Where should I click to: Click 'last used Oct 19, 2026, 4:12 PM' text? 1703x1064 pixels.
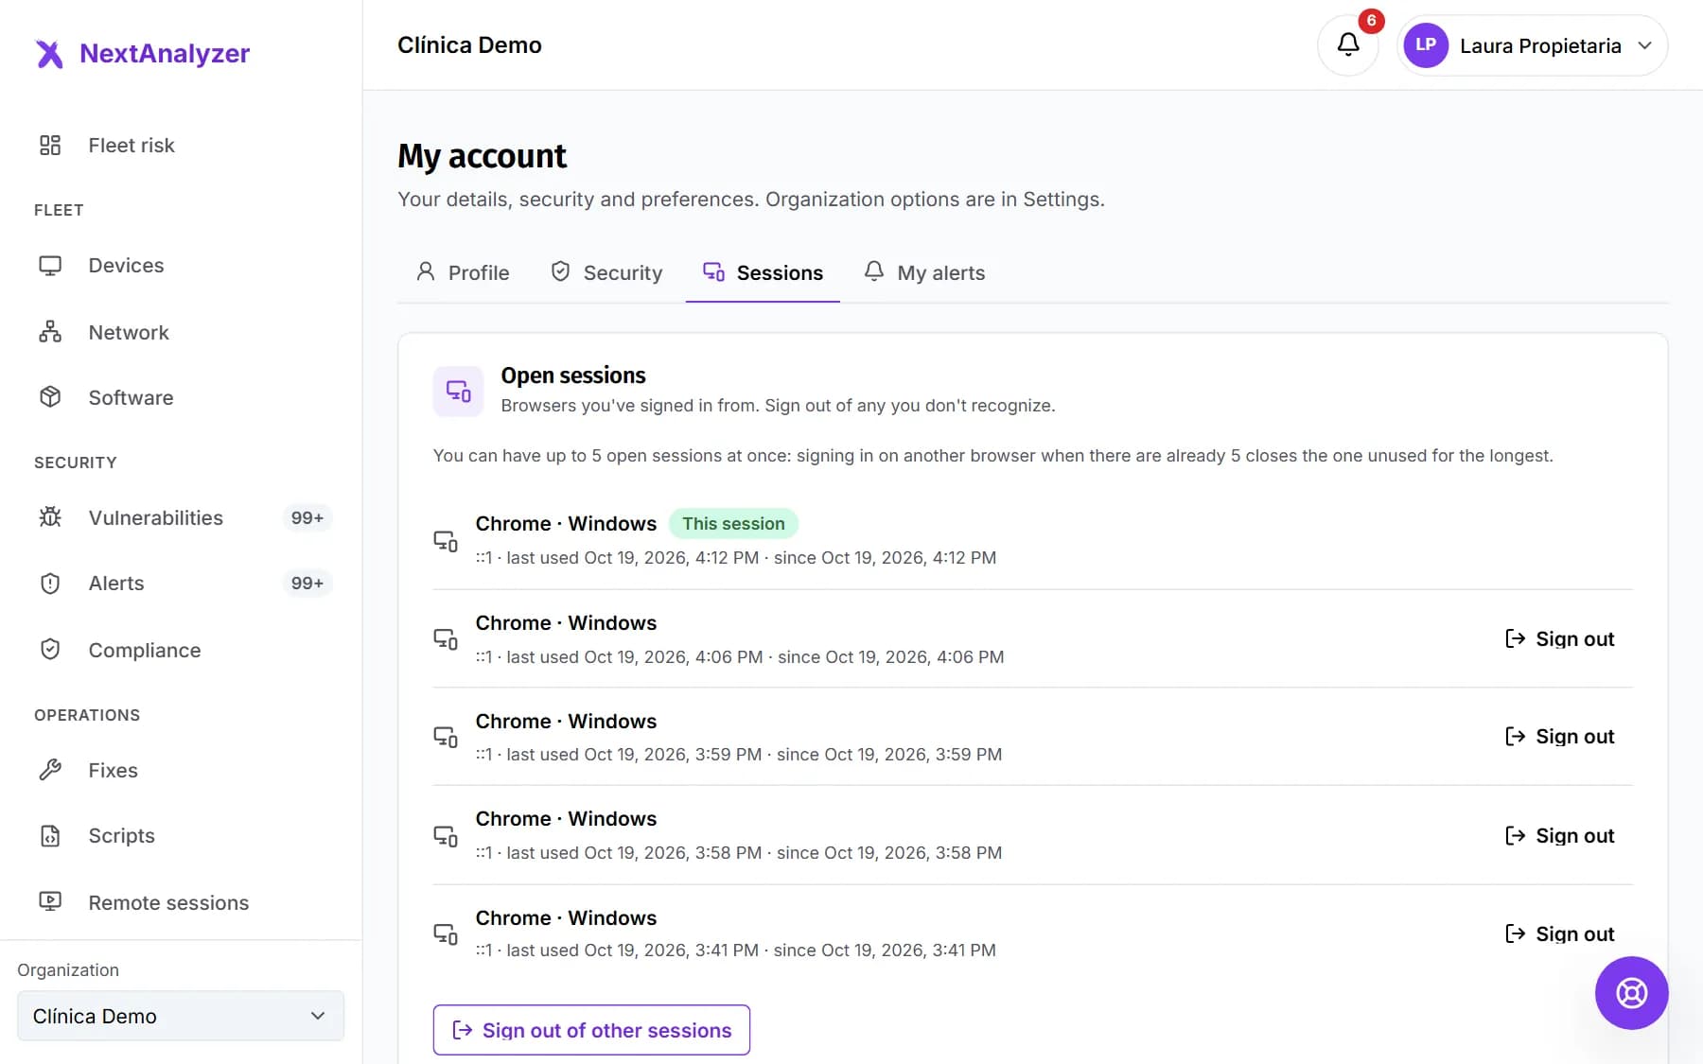[x=633, y=557]
